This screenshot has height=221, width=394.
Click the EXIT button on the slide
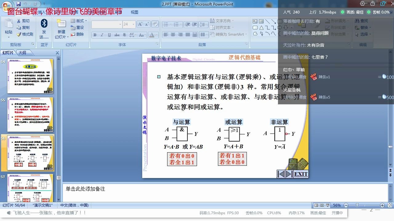pos(301,174)
